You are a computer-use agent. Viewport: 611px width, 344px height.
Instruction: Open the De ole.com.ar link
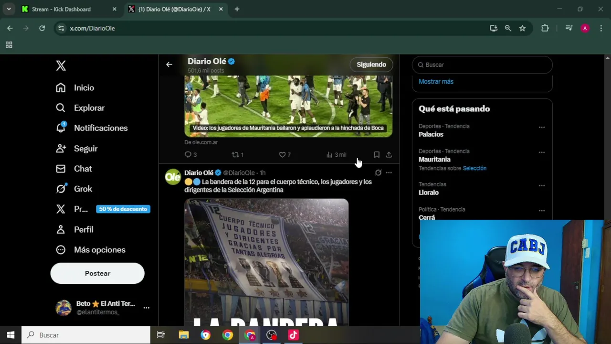click(201, 142)
